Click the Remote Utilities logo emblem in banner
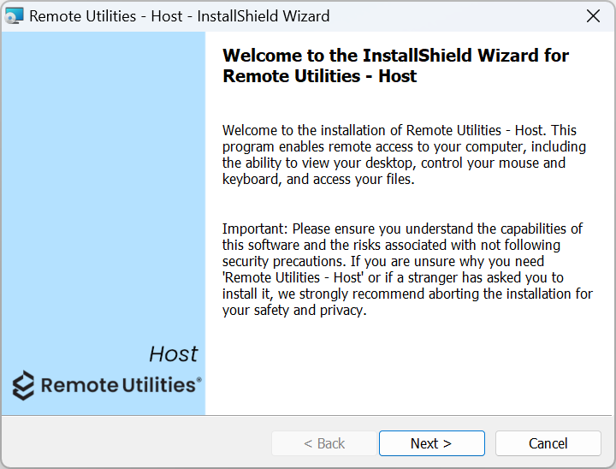Viewport: 616px width, 469px height. [x=24, y=385]
